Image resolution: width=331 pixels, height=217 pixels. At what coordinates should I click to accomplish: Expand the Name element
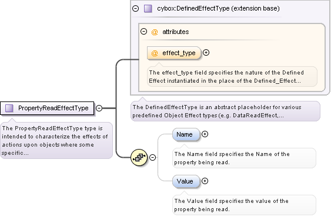pyautogui.click(x=205, y=134)
